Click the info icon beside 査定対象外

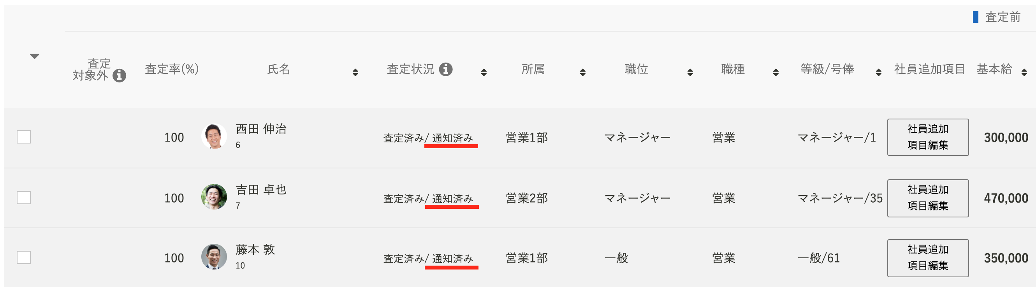tap(119, 75)
